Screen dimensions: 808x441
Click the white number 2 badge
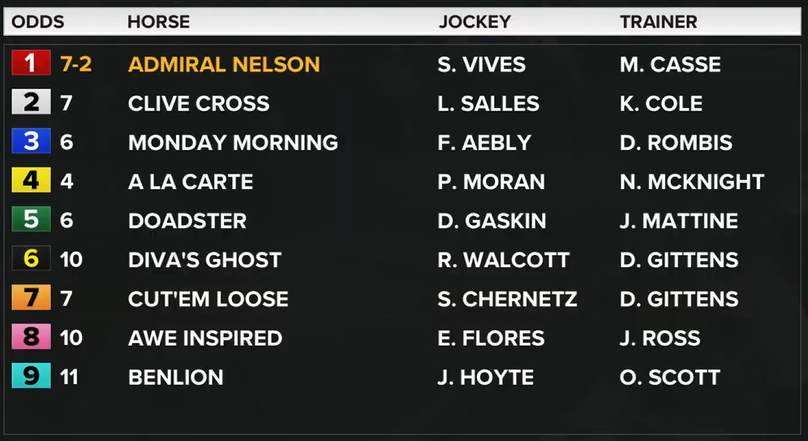(31, 102)
